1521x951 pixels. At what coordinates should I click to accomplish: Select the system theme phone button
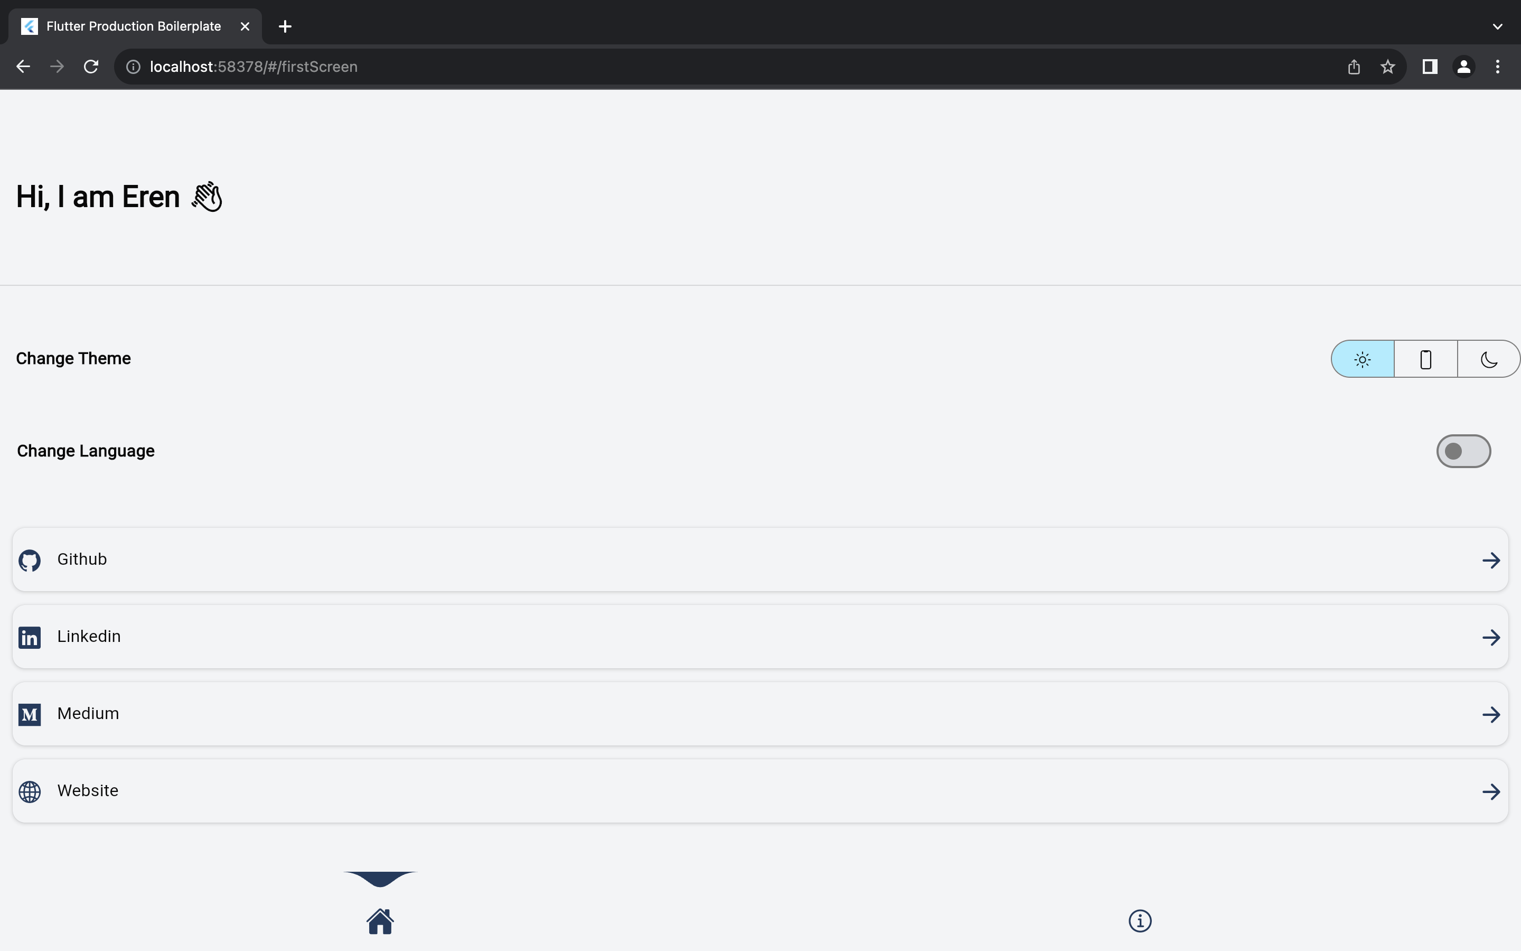[1426, 359]
